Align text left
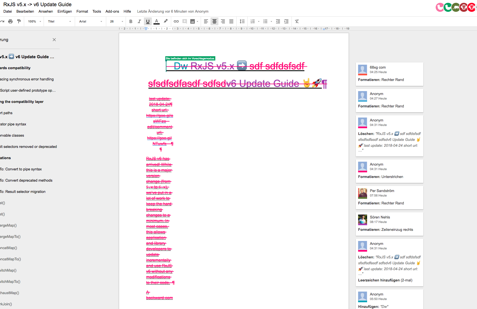 (206, 21)
